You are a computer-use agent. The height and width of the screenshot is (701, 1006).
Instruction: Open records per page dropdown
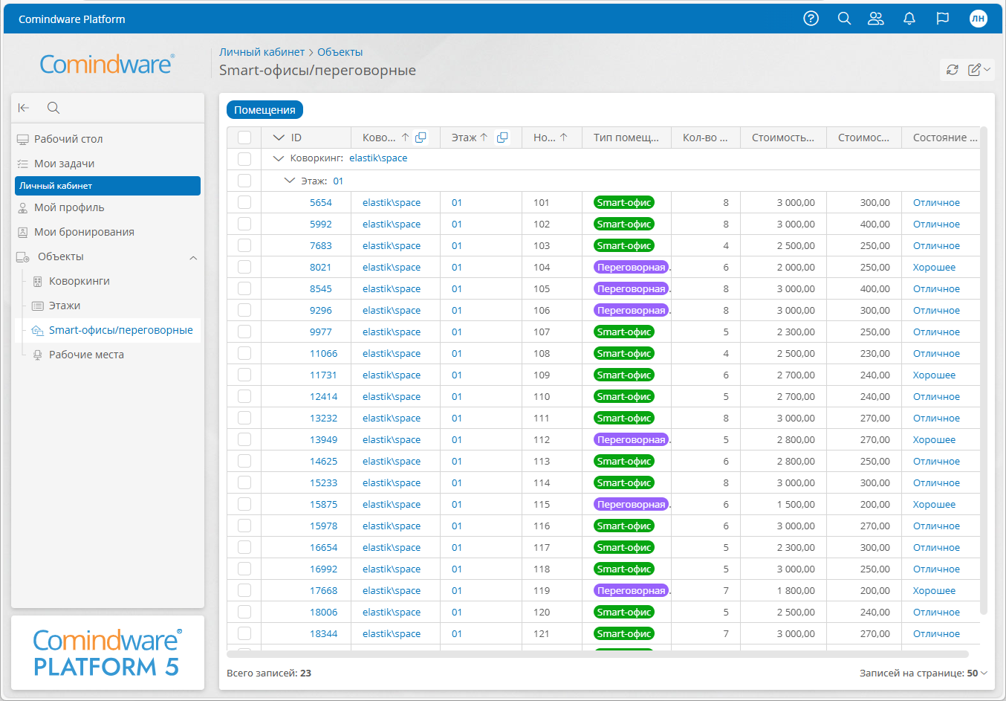[978, 673]
